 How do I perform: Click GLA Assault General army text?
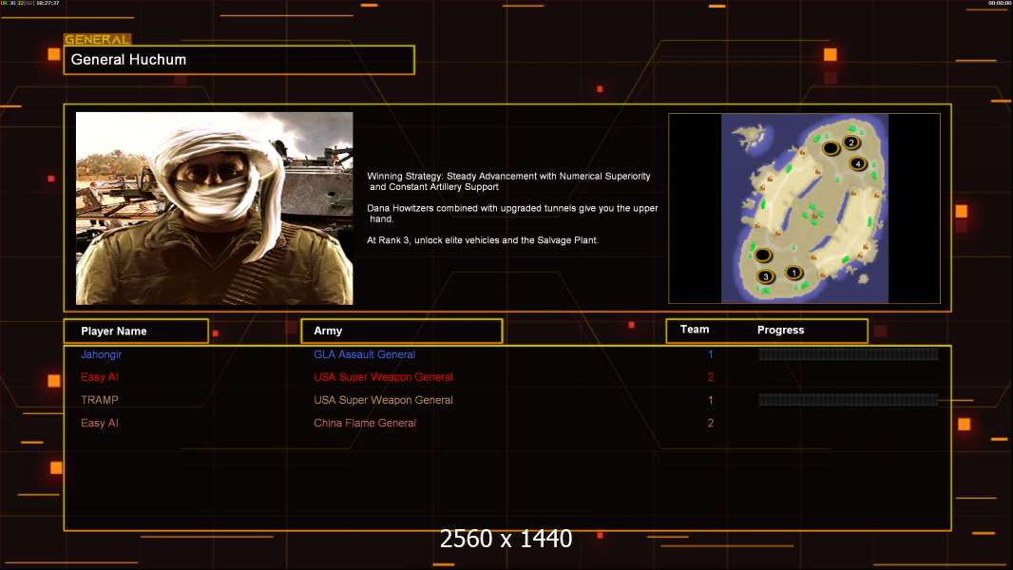click(364, 354)
